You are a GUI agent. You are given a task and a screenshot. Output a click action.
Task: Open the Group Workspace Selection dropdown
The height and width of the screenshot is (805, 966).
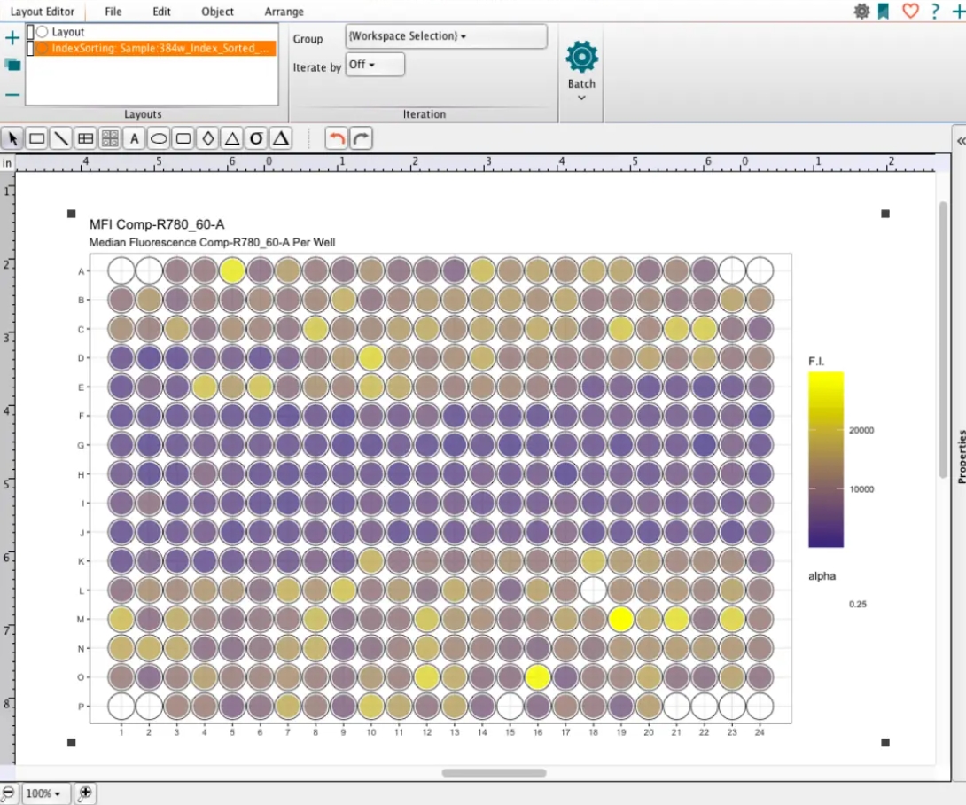tap(446, 36)
